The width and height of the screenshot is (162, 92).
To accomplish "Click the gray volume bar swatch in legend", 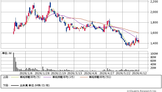I will (x=15, y=85).
